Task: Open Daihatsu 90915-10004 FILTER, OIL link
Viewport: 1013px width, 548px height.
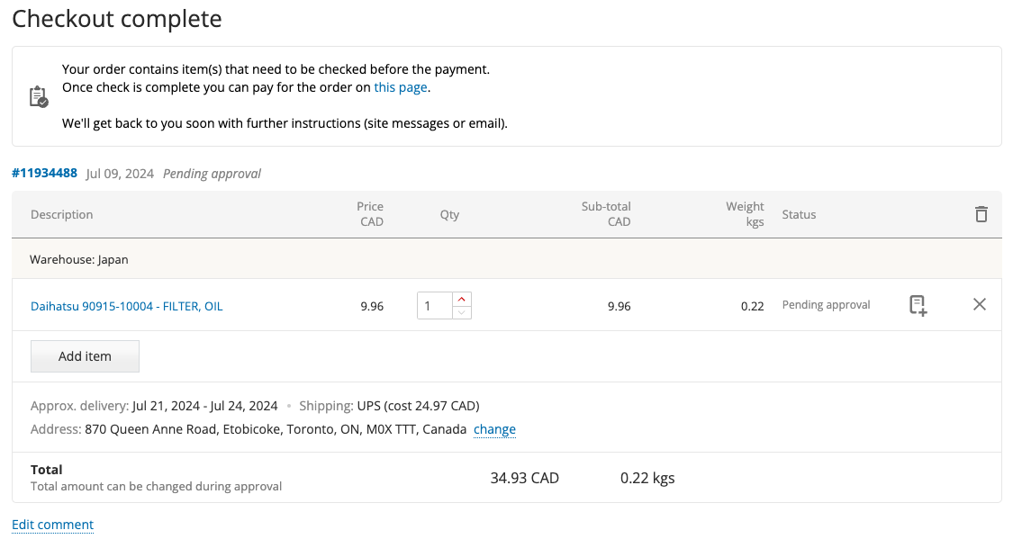Action: coord(126,306)
